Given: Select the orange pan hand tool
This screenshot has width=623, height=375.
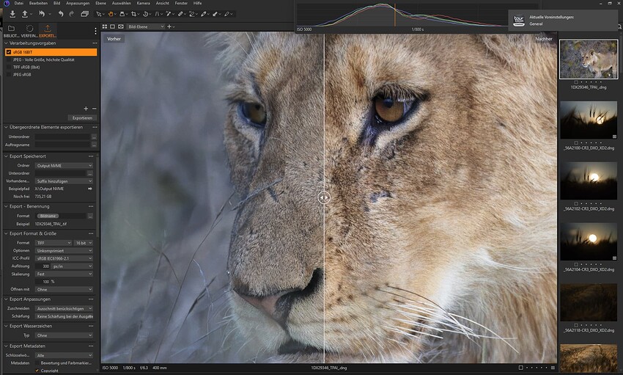Looking at the screenshot, I should point(111,14).
